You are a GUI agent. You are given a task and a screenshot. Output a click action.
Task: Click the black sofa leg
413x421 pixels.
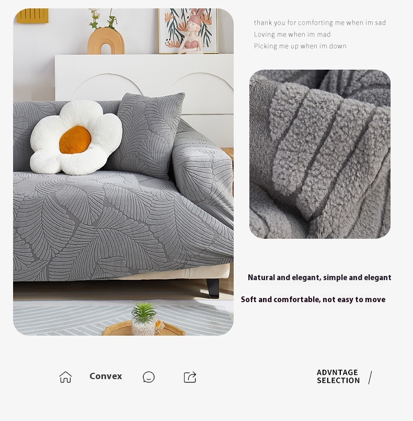213,289
